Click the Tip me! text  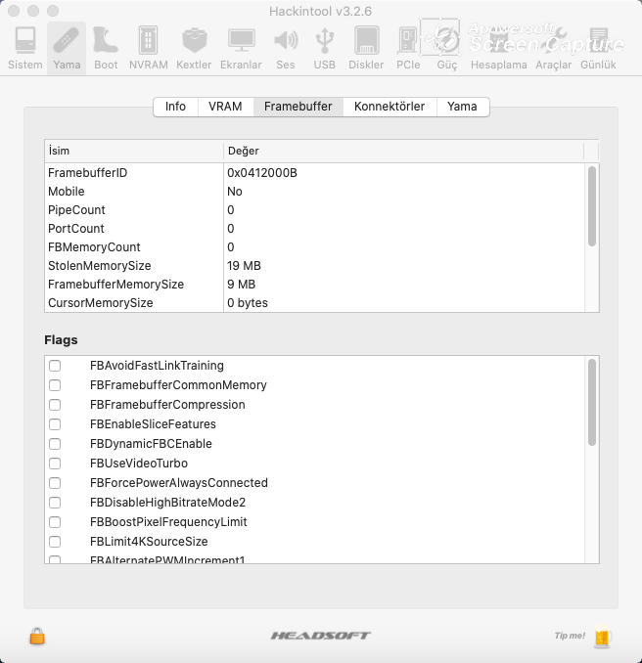570,636
